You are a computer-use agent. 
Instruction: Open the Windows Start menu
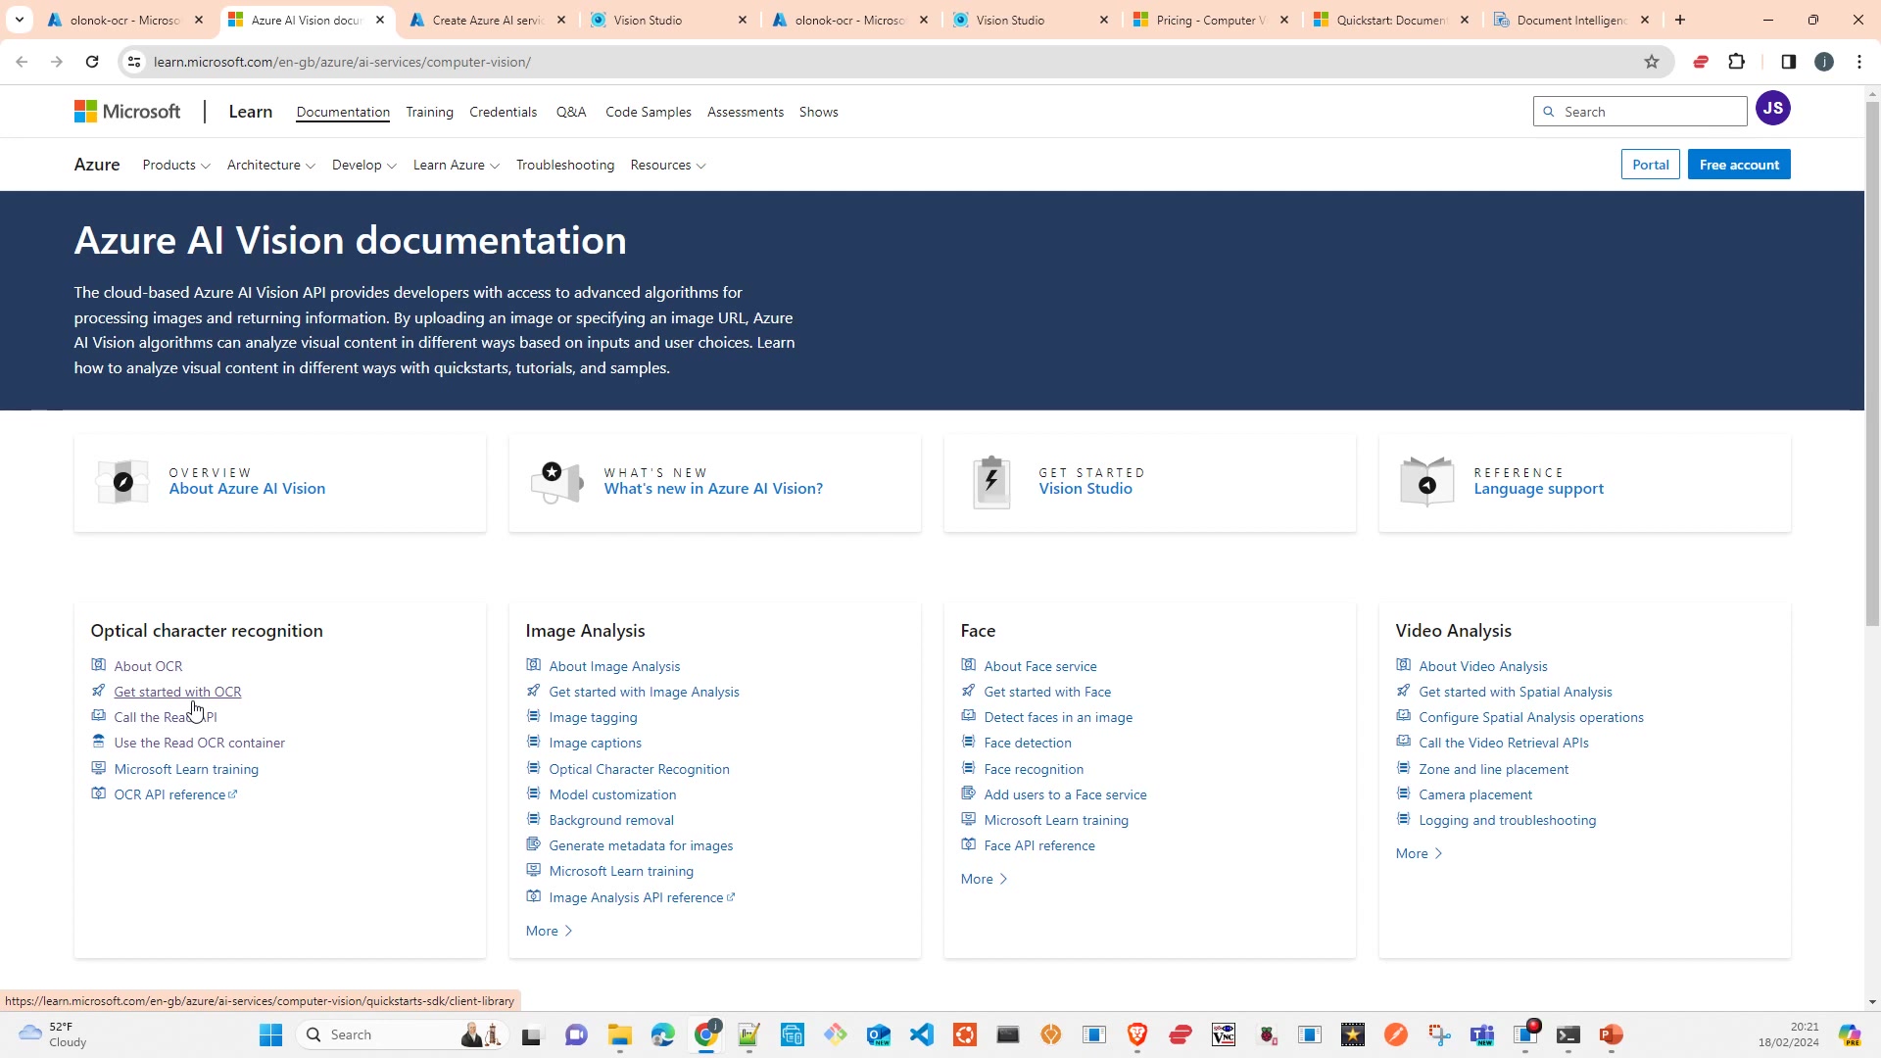pyautogui.click(x=271, y=1034)
